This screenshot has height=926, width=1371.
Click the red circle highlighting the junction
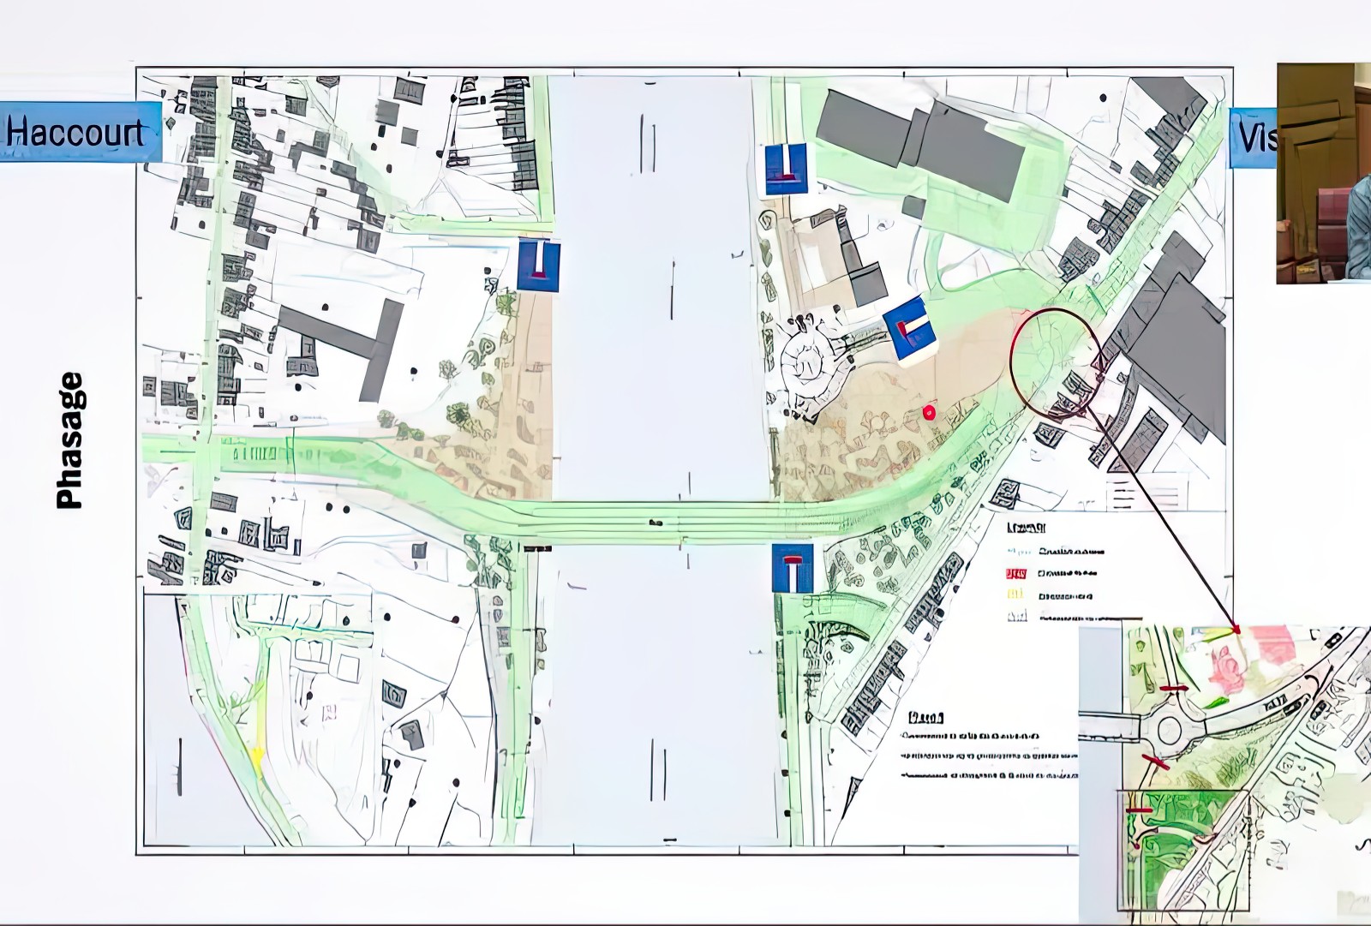tap(1056, 363)
